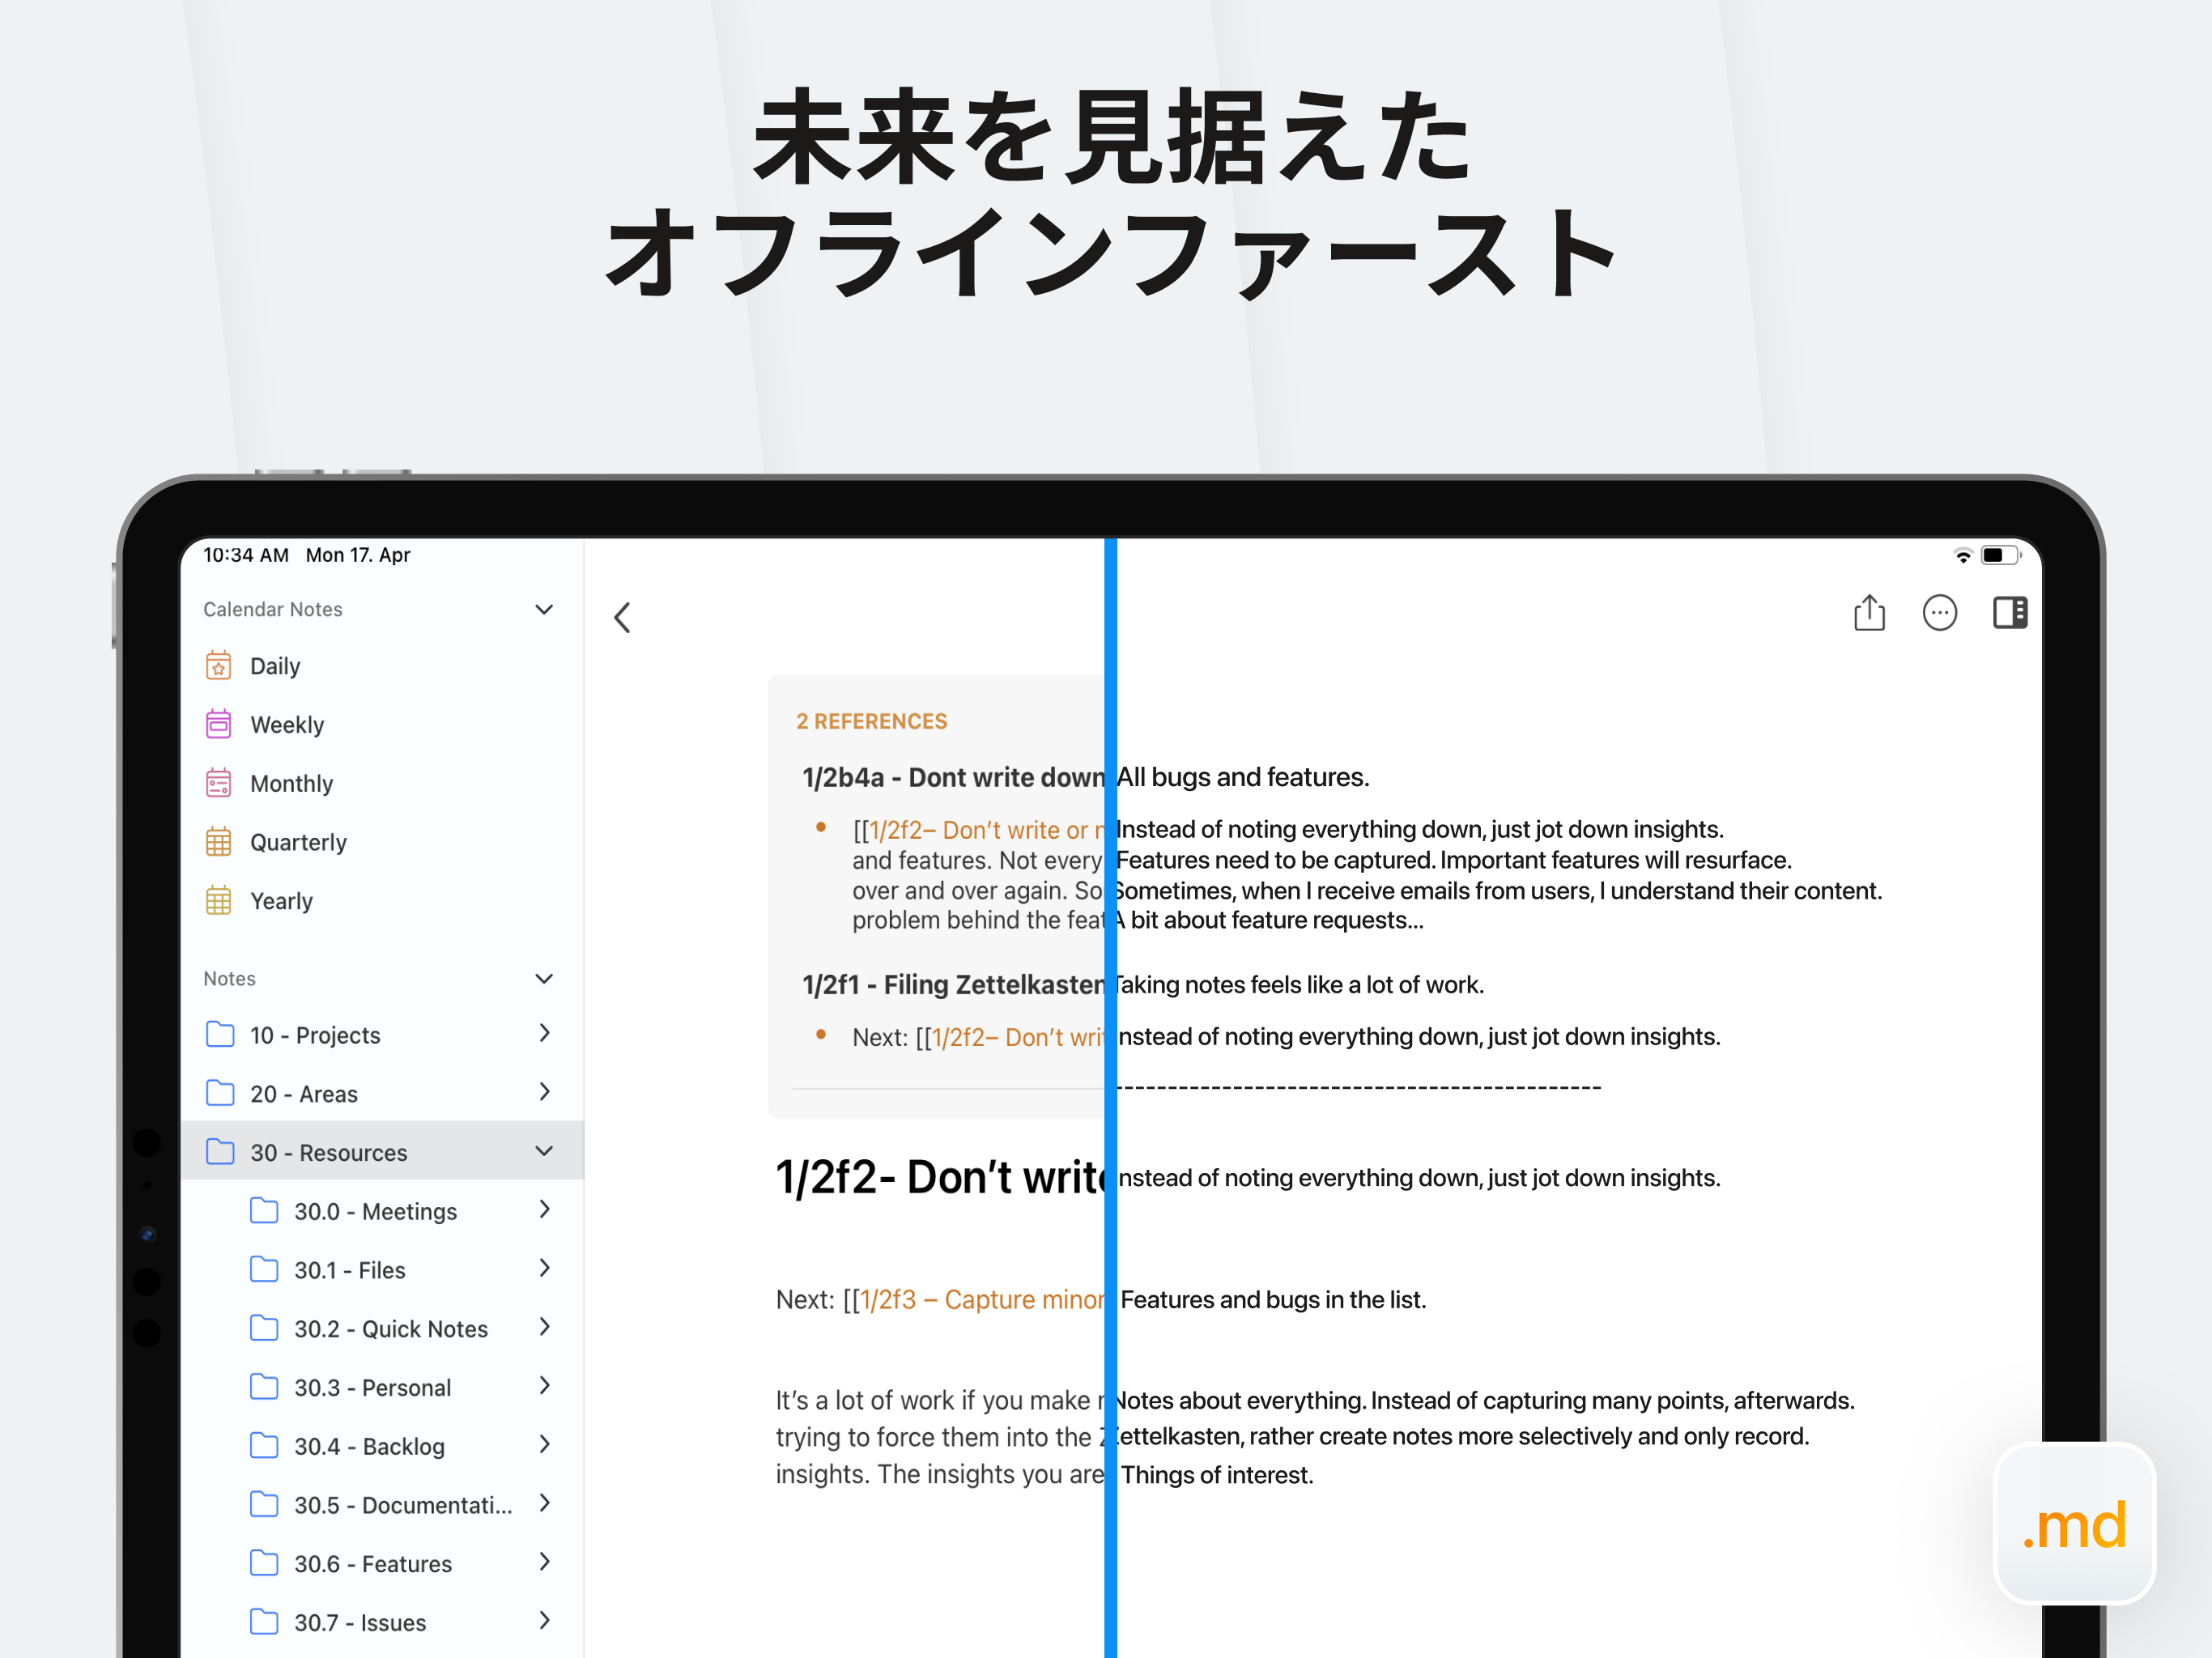Screen dimensions: 2212x1658
Task: Follow the 1/2f3 Capture minor link
Action: click(x=980, y=1299)
